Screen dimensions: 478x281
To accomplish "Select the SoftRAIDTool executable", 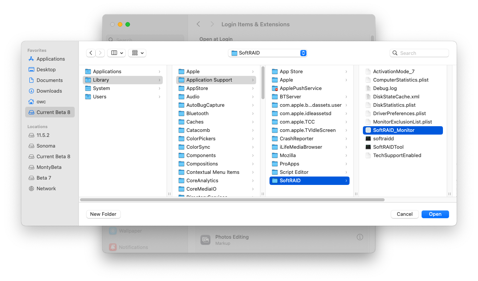I will (388, 147).
